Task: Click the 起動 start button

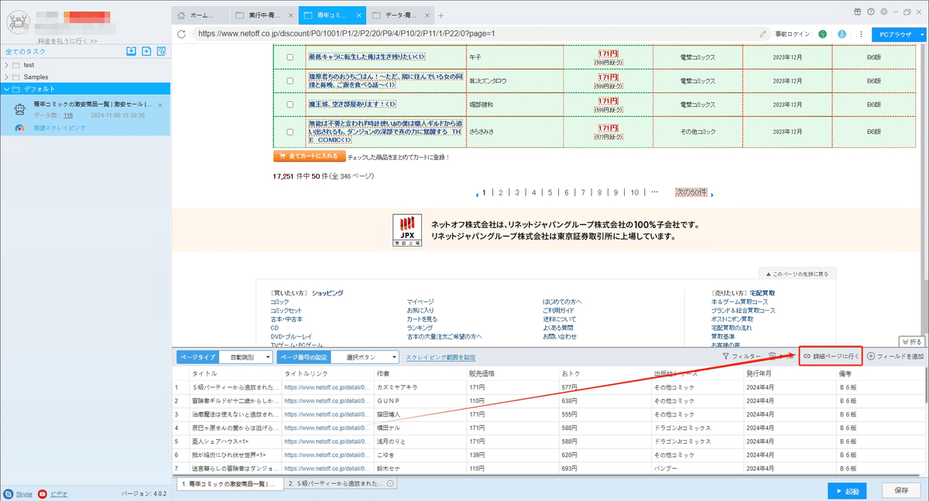Action: pos(847,490)
